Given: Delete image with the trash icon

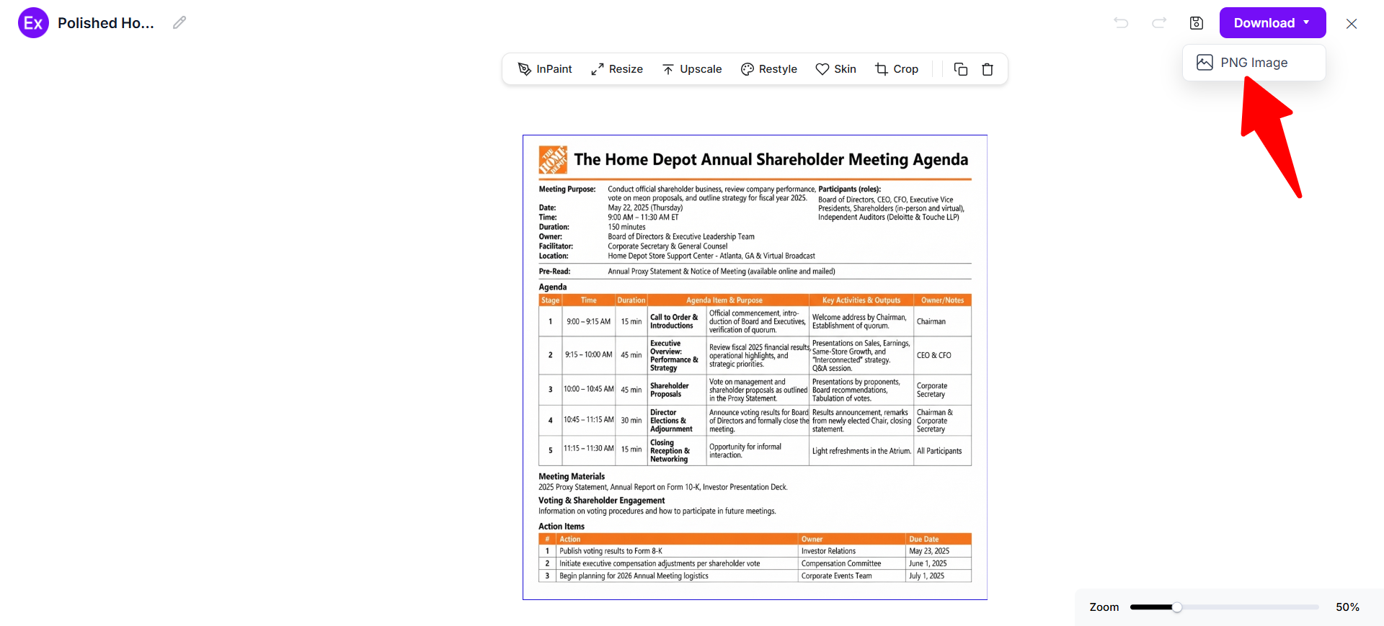Looking at the screenshot, I should pyautogui.click(x=988, y=69).
